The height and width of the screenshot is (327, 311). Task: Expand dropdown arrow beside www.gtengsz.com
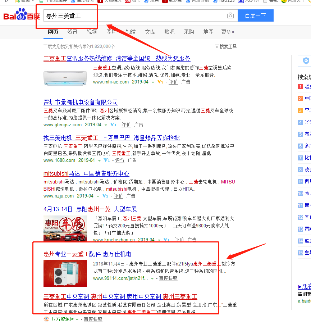point(106,125)
